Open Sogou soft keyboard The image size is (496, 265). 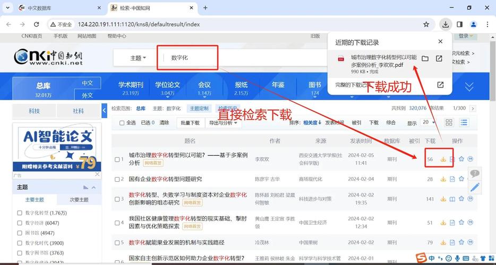tap(466, 258)
